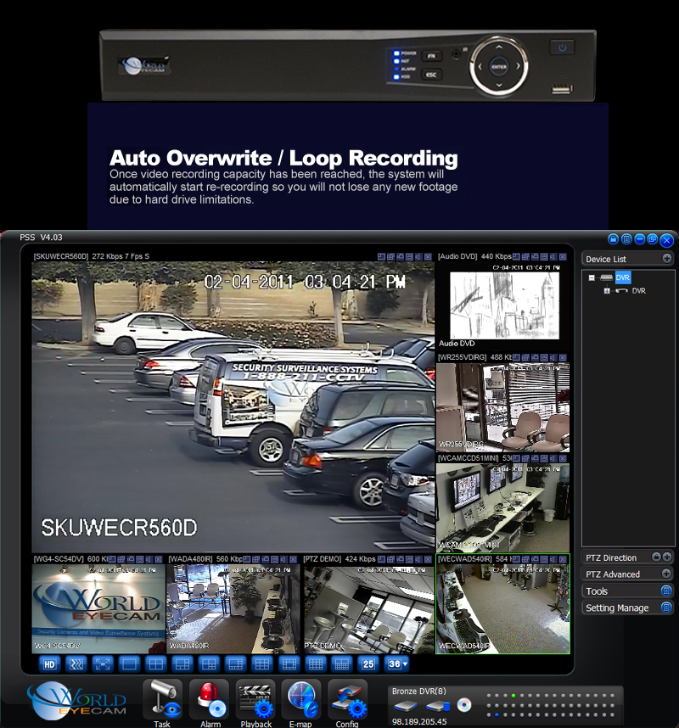
Task: Select four-window grid layout
Action: pyautogui.click(x=155, y=664)
